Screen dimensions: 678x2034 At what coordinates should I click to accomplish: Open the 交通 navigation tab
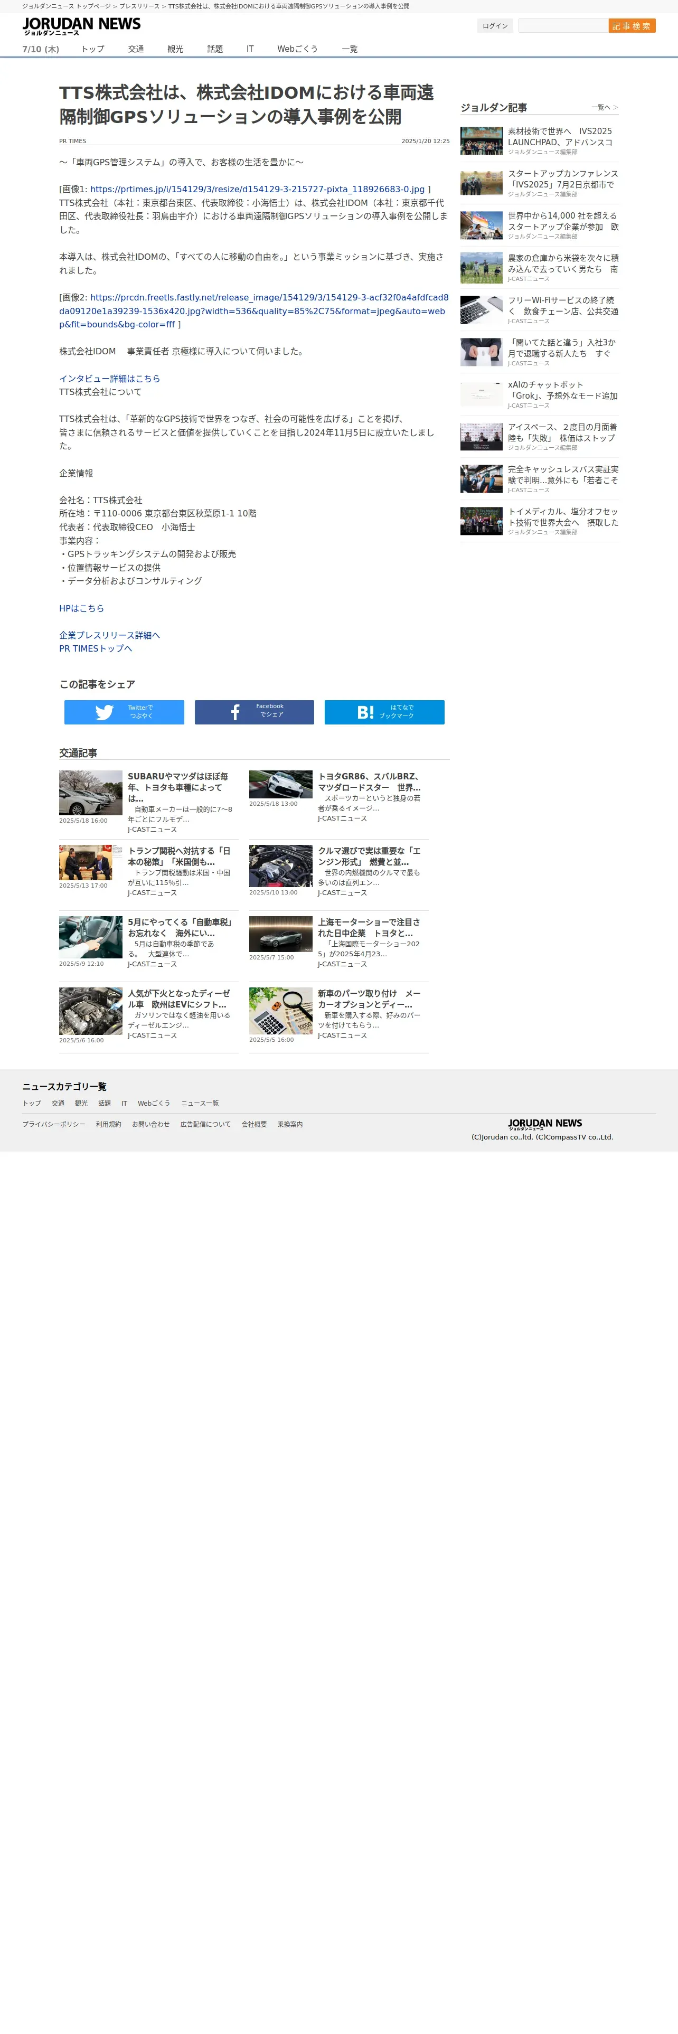[136, 49]
